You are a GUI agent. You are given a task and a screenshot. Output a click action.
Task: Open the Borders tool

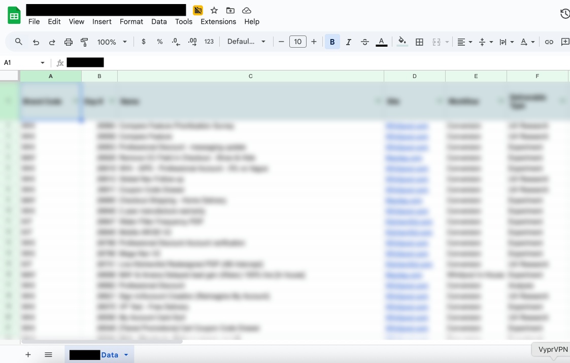419,42
